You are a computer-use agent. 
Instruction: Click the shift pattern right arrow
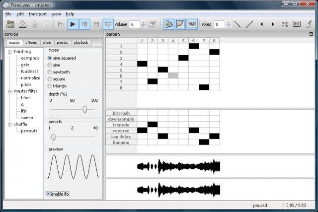pos(273,24)
